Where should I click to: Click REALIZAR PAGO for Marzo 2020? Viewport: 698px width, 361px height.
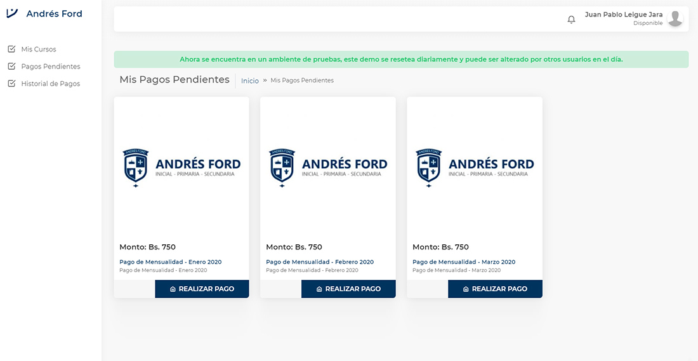[x=495, y=289]
